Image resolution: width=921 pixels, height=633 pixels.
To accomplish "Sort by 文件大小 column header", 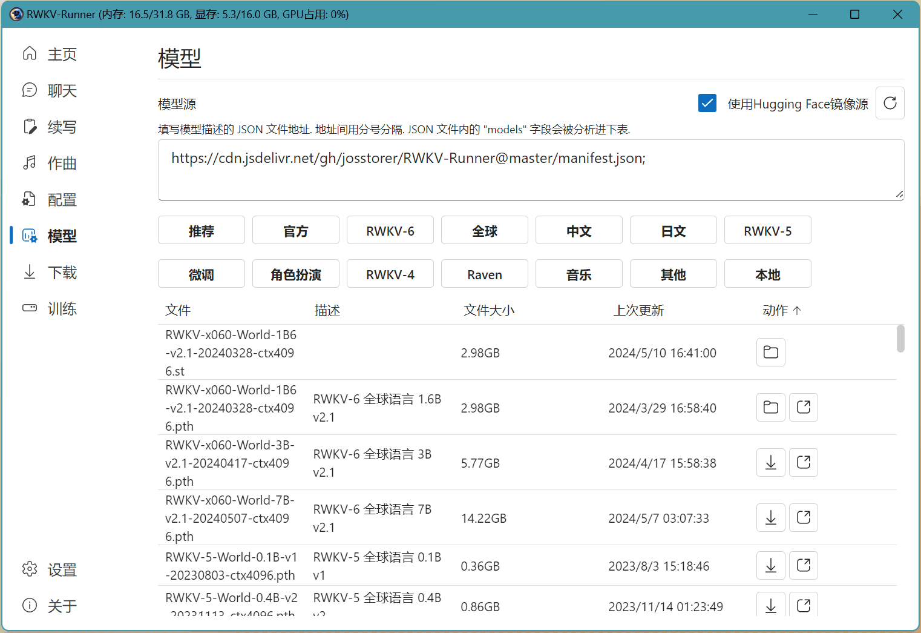I will [489, 311].
